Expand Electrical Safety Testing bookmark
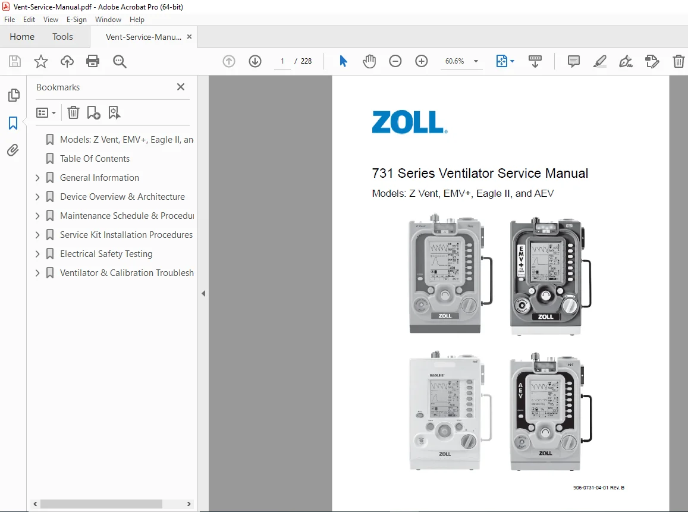688x512 pixels. pyautogui.click(x=37, y=253)
